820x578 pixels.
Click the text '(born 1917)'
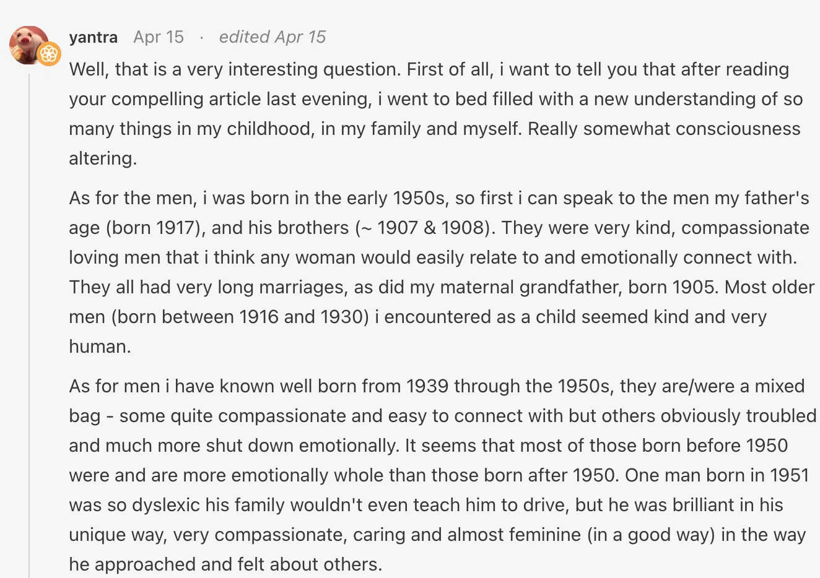pos(156,228)
